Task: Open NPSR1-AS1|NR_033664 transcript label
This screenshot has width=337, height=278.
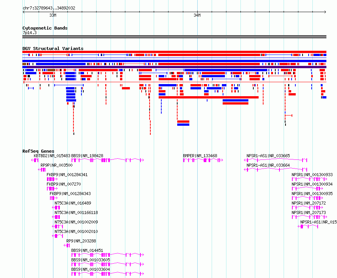Action: 268,165
